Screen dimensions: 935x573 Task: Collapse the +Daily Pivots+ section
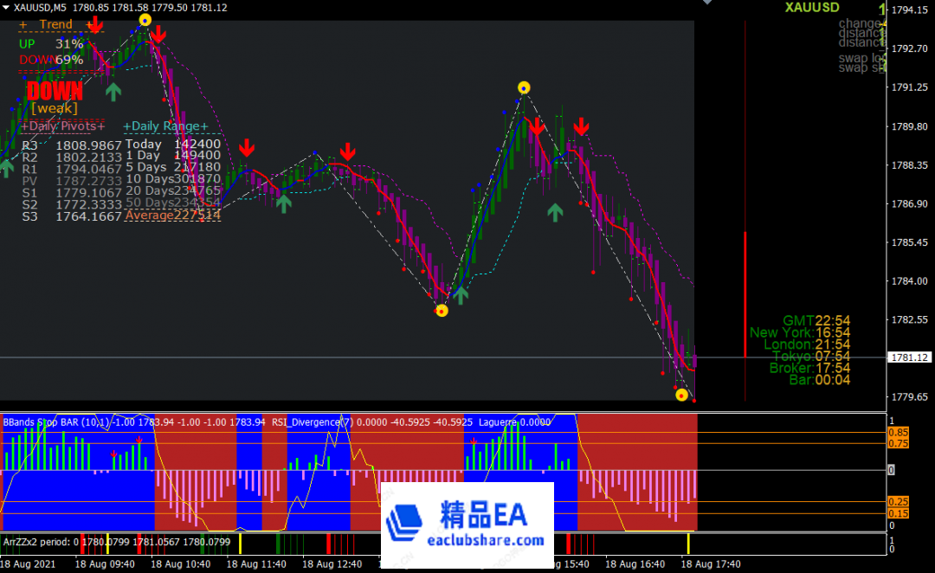click(61, 126)
